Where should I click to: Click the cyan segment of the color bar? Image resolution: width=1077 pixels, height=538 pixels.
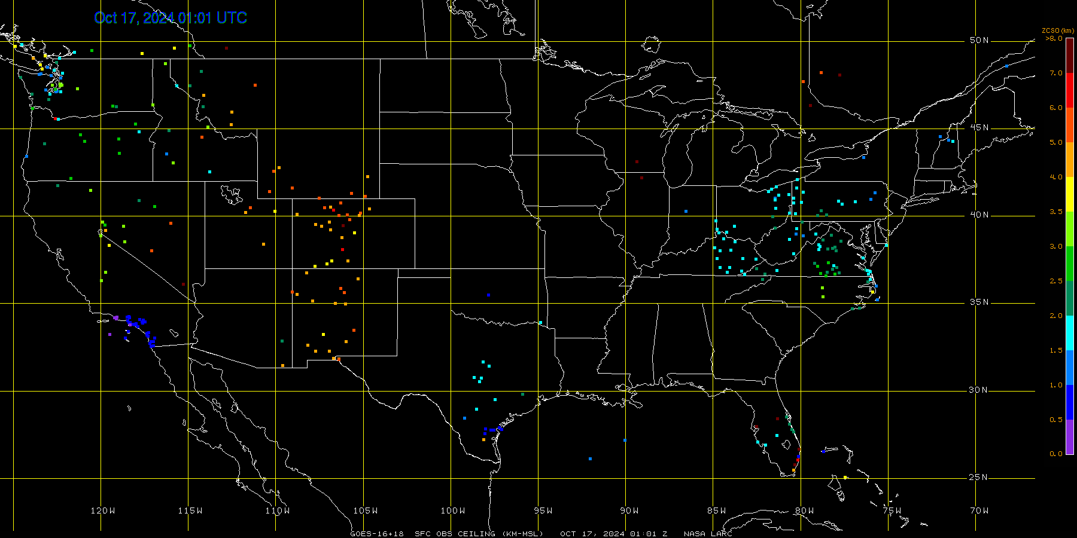1070,333
